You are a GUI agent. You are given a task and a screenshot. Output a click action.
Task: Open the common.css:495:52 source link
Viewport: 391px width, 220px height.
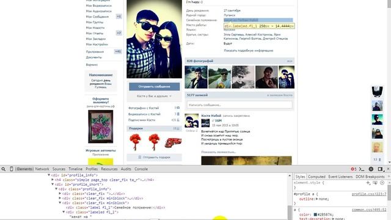369,210
